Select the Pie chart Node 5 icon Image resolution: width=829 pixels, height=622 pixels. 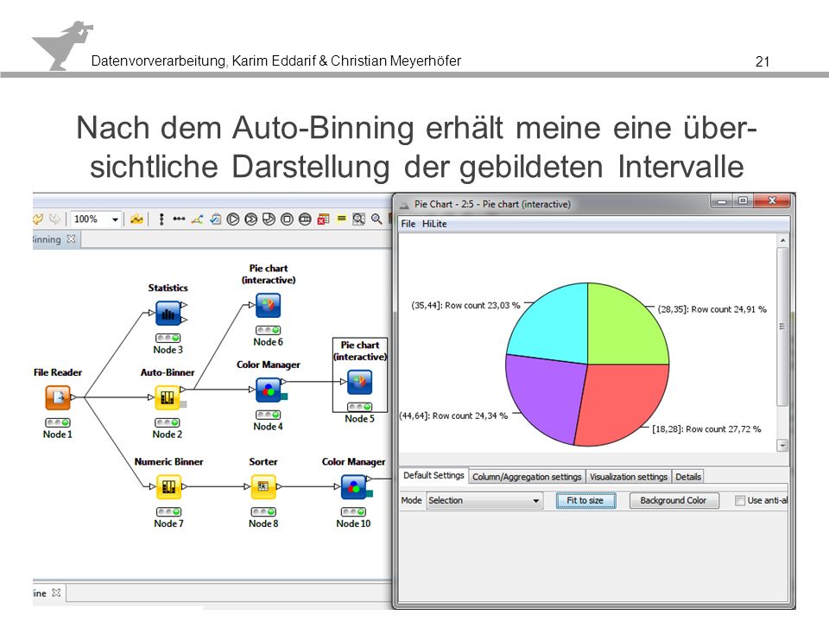[359, 383]
